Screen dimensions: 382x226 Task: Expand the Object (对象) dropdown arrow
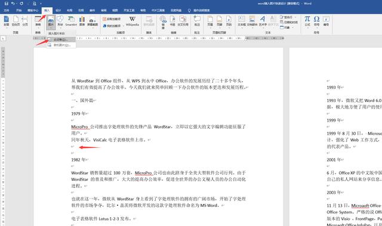(292, 27)
